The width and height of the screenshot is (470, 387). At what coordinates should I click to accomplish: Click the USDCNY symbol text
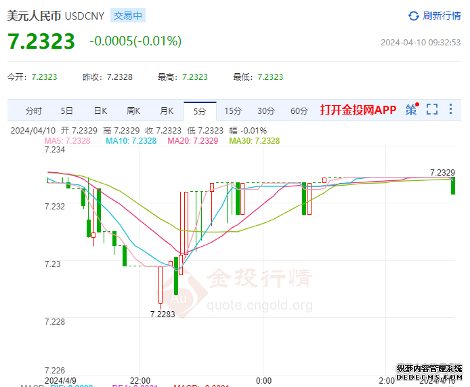pos(85,16)
